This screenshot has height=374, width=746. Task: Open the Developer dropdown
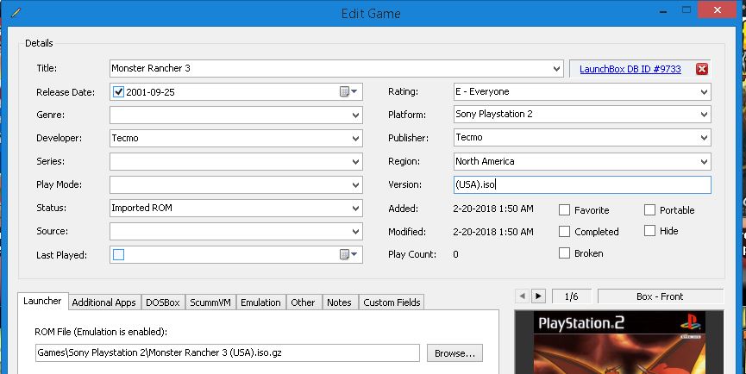pyautogui.click(x=355, y=138)
